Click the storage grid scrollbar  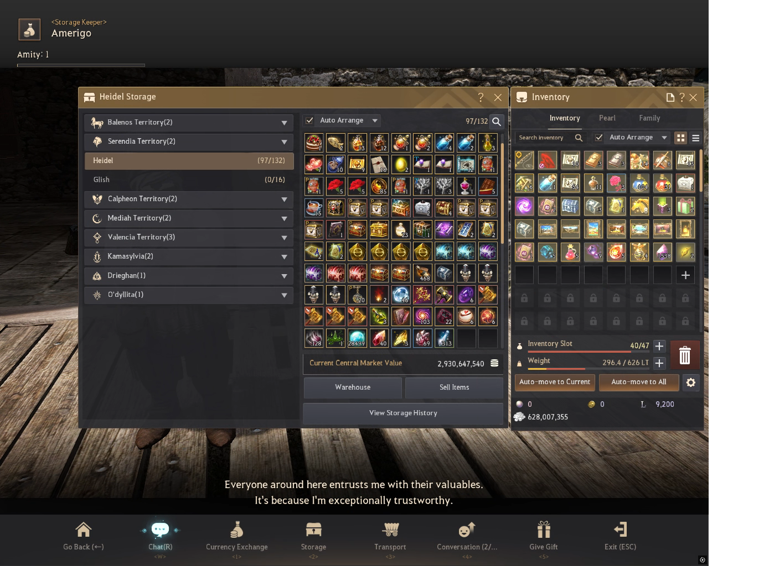(502, 193)
